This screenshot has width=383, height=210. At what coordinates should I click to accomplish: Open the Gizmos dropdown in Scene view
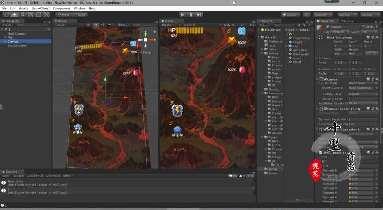[x=124, y=25]
